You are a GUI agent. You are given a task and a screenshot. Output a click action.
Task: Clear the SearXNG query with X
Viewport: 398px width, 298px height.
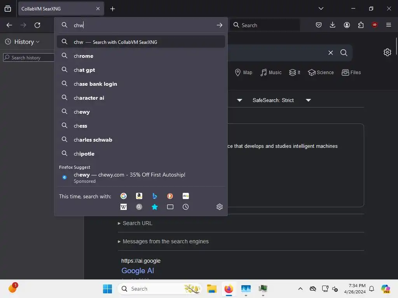[330, 52]
